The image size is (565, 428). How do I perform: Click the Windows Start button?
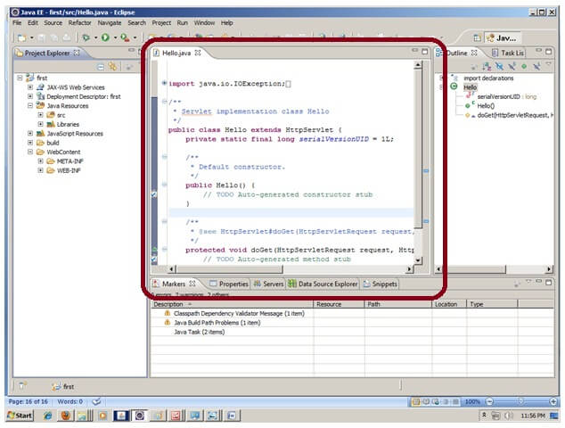[x=20, y=416]
